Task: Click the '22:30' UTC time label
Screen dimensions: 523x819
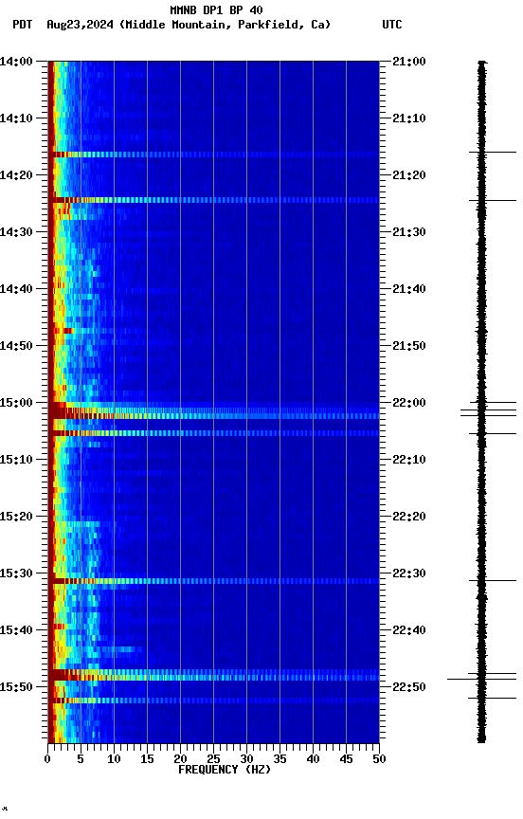Action: coord(409,573)
